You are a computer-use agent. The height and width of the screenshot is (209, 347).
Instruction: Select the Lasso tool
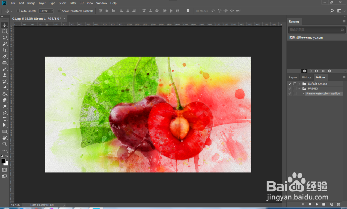click(x=5, y=37)
